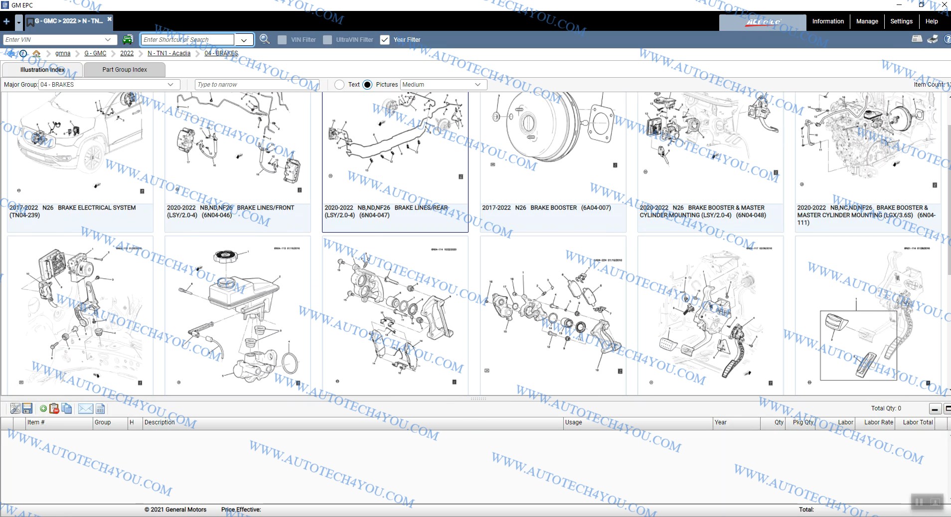Click the N - TN1 - Acadia breadcrumb link

coord(169,53)
